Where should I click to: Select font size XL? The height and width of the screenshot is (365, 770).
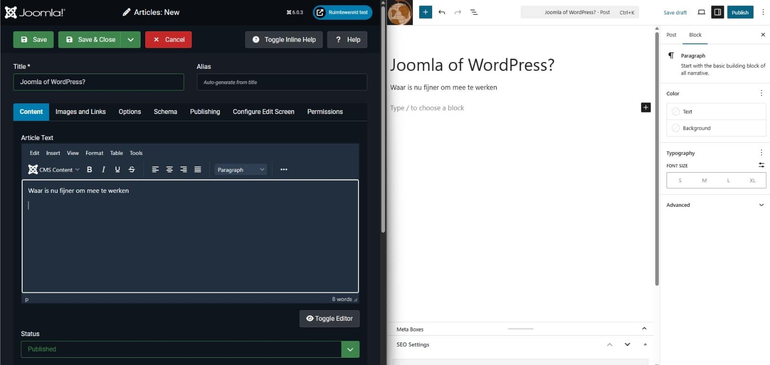(x=753, y=180)
